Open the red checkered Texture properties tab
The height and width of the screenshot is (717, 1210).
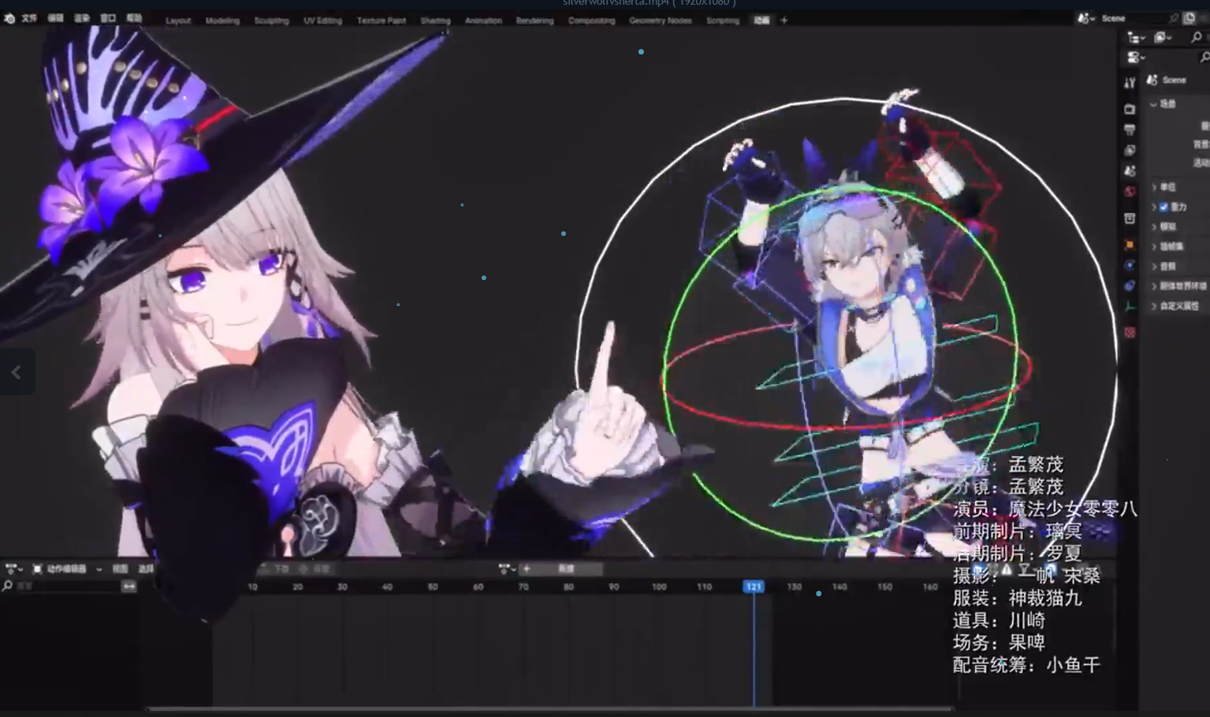[x=1130, y=333]
